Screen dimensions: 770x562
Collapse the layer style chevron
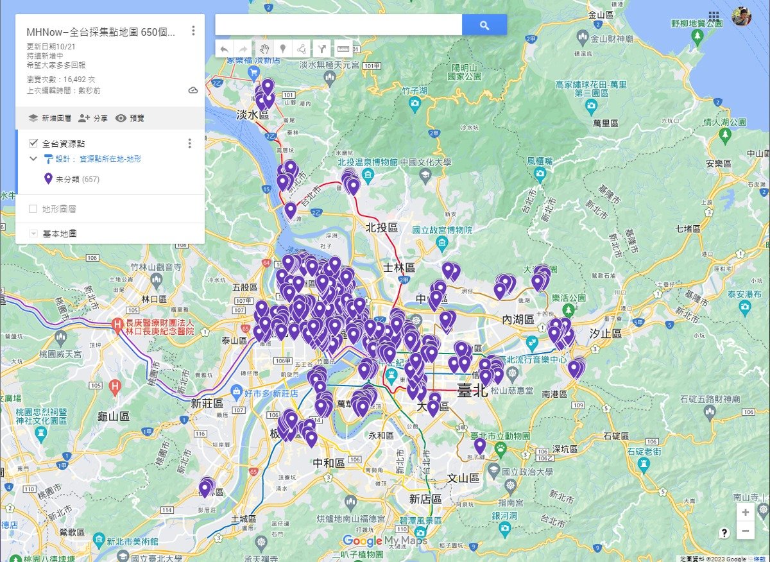pos(33,158)
